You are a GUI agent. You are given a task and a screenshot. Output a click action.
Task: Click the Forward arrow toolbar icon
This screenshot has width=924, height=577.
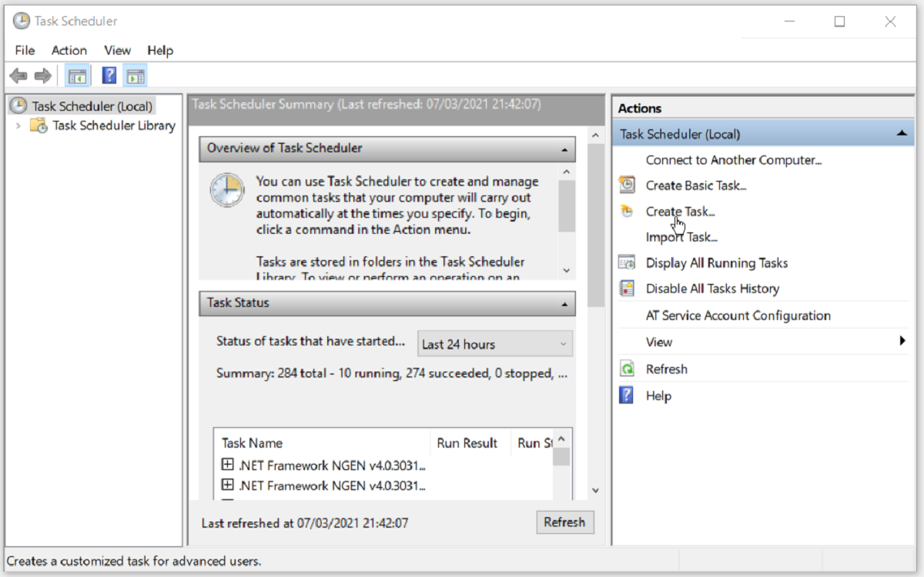43,75
